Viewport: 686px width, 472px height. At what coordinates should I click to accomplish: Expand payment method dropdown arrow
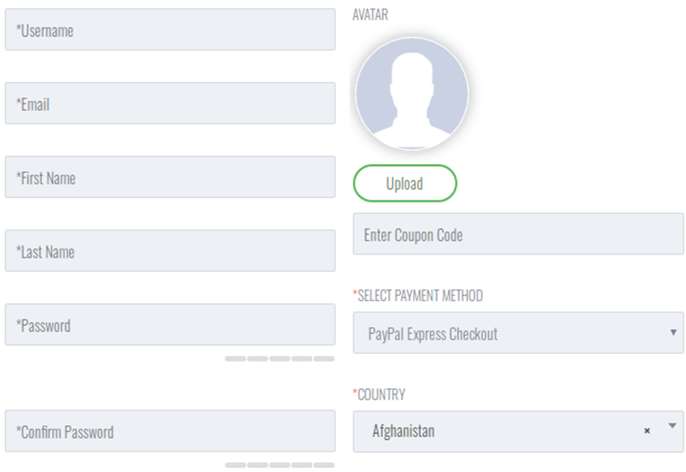[673, 332]
